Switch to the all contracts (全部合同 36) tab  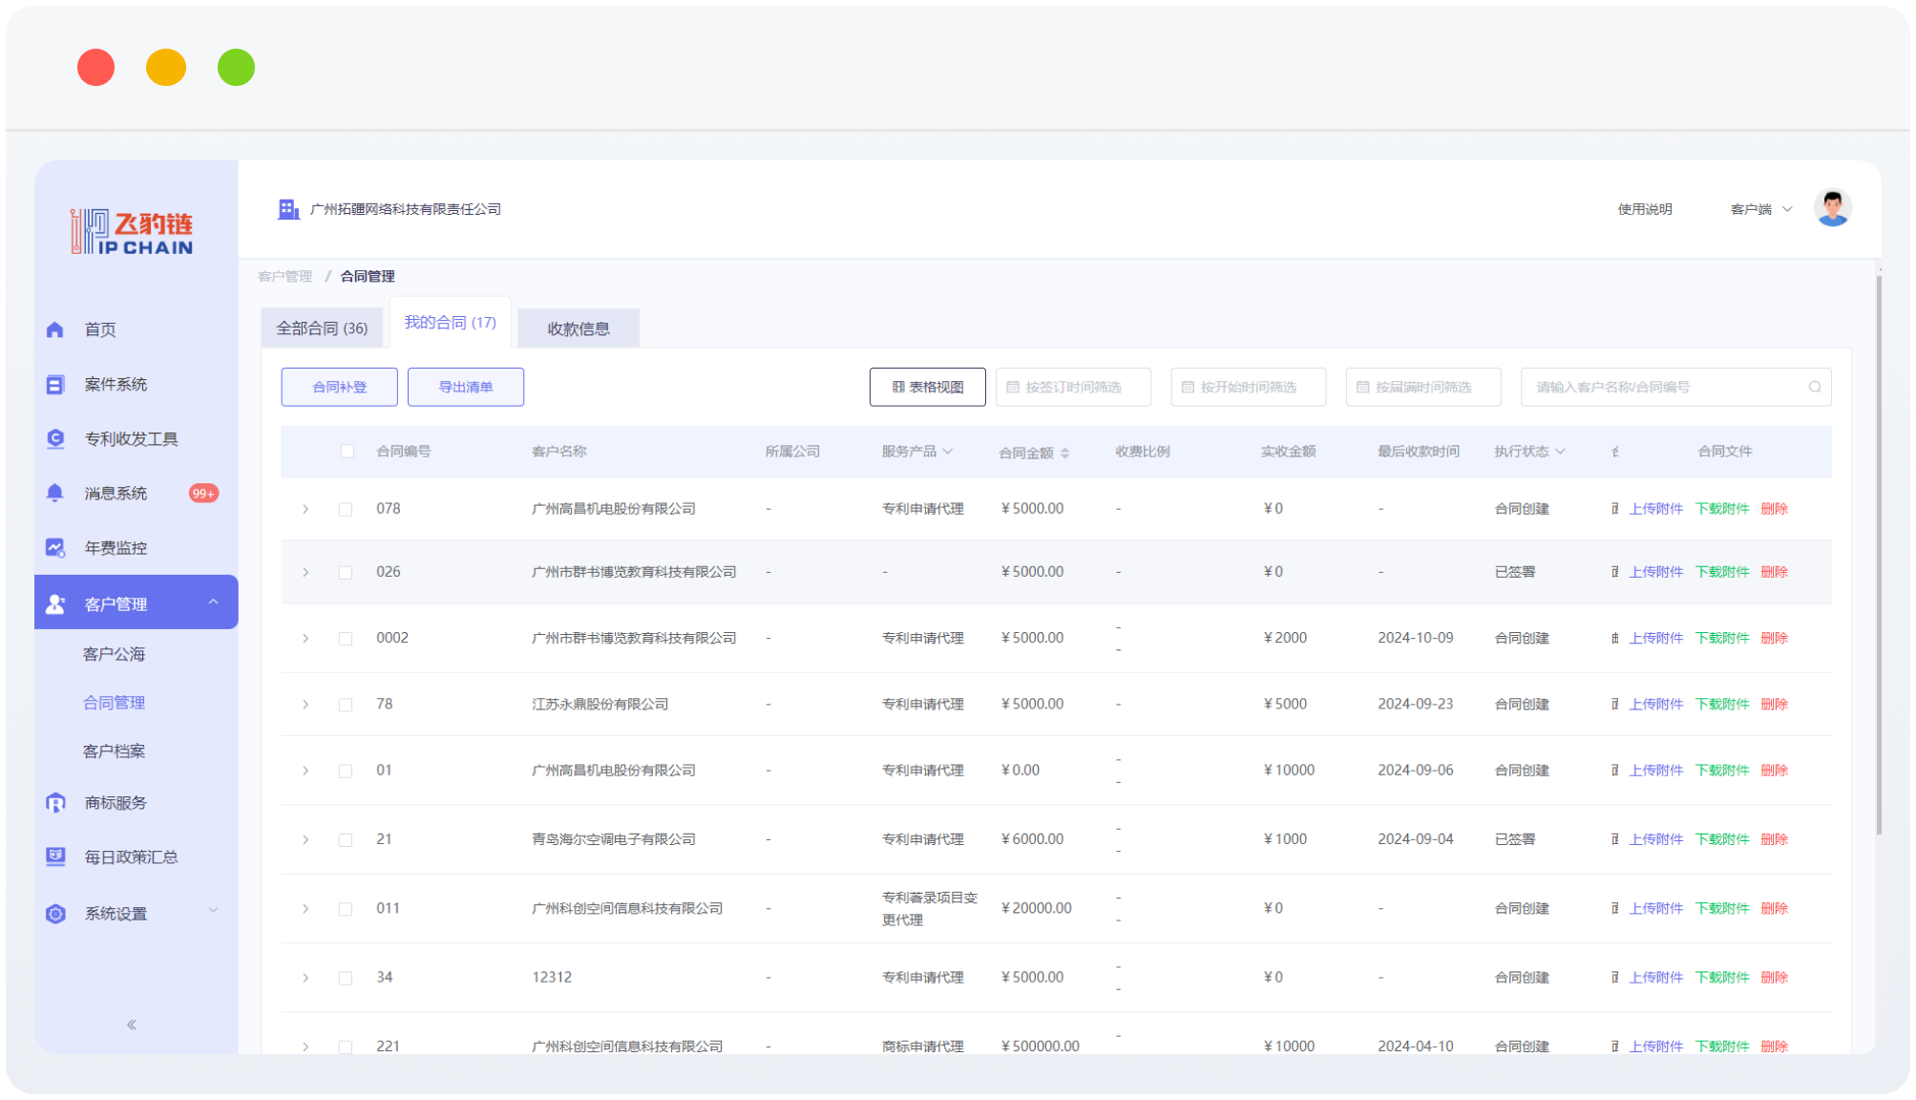pyautogui.click(x=322, y=328)
